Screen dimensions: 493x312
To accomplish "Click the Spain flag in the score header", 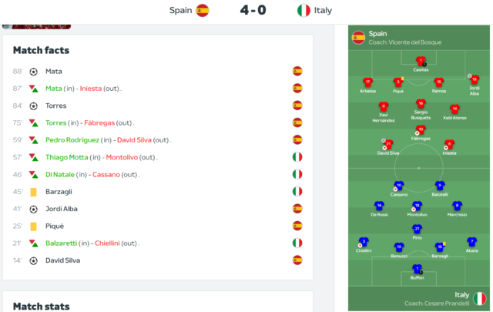I will click(202, 10).
